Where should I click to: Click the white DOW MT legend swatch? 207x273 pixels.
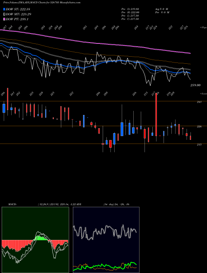coord(4,14)
